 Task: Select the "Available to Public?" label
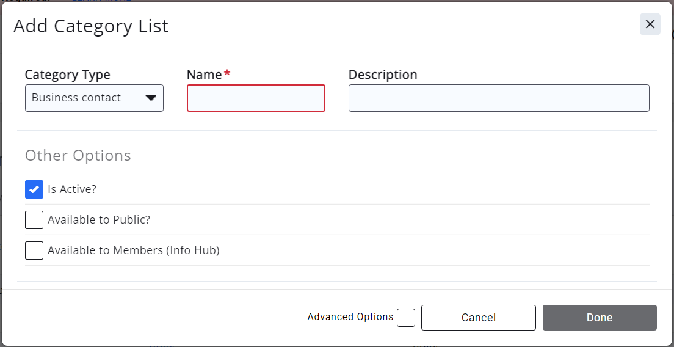pyautogui.click(x=99, y=220)
